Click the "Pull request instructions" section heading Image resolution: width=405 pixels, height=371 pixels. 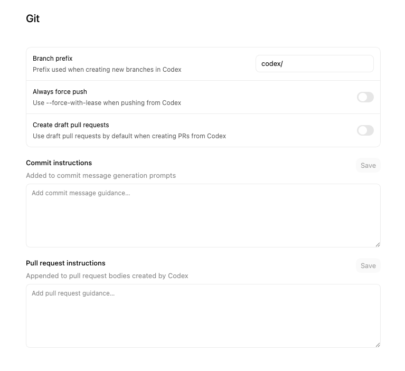65,263
